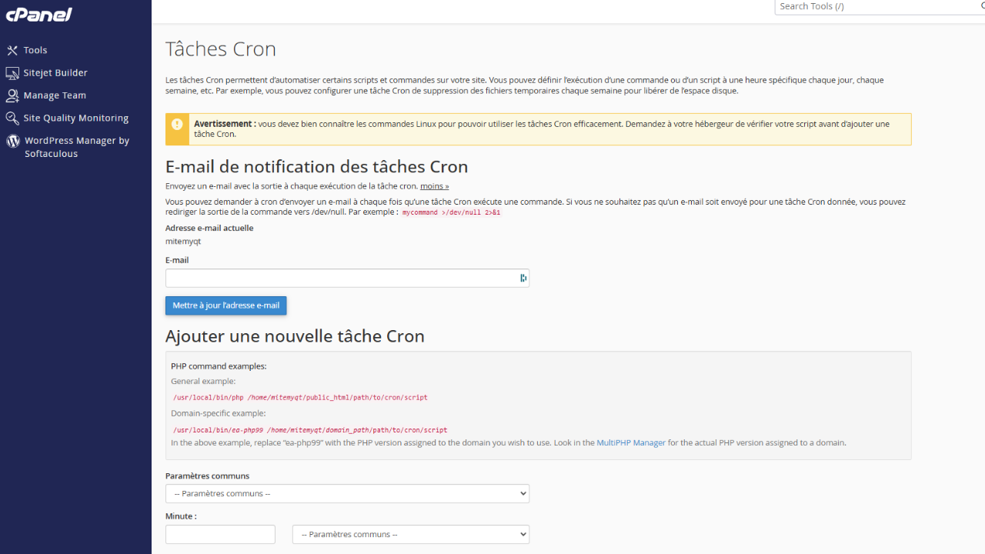Image resolution: width=985 pixels, height=554 pixels.
Task: Click the "moins »" link
Action: coord(435,186)
